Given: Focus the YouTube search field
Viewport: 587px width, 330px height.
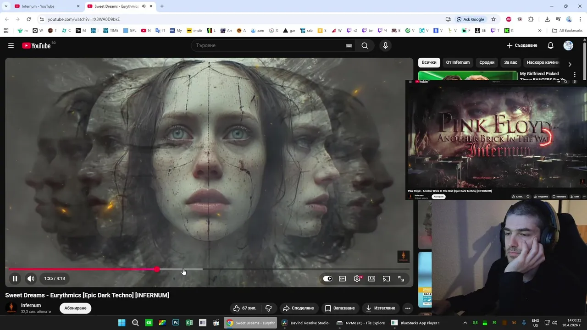Looking at the screenshot, I should click(x=268, y=45).
